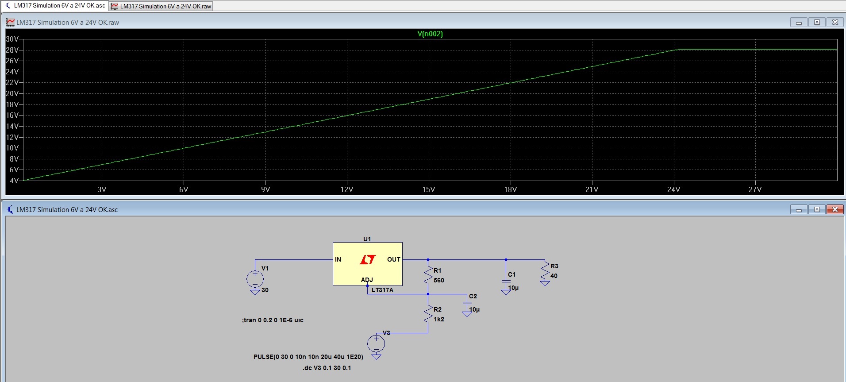This screenshot has width=846, height=382.
Task: Click the 28V label on the vertical axis
Action: pos(12,50)
